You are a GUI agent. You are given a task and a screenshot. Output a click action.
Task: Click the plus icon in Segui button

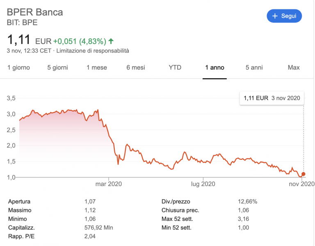[x=274, y=16]
